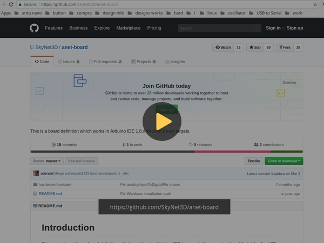Open the anet-board repository link
The width and height of the screenshot is (324, 243).
(75, 48)
